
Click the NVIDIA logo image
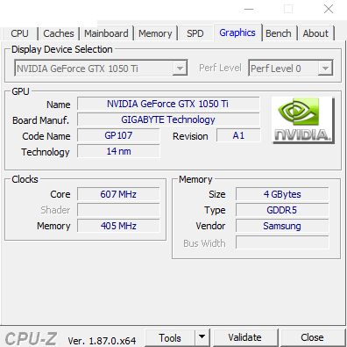(303, 120)
